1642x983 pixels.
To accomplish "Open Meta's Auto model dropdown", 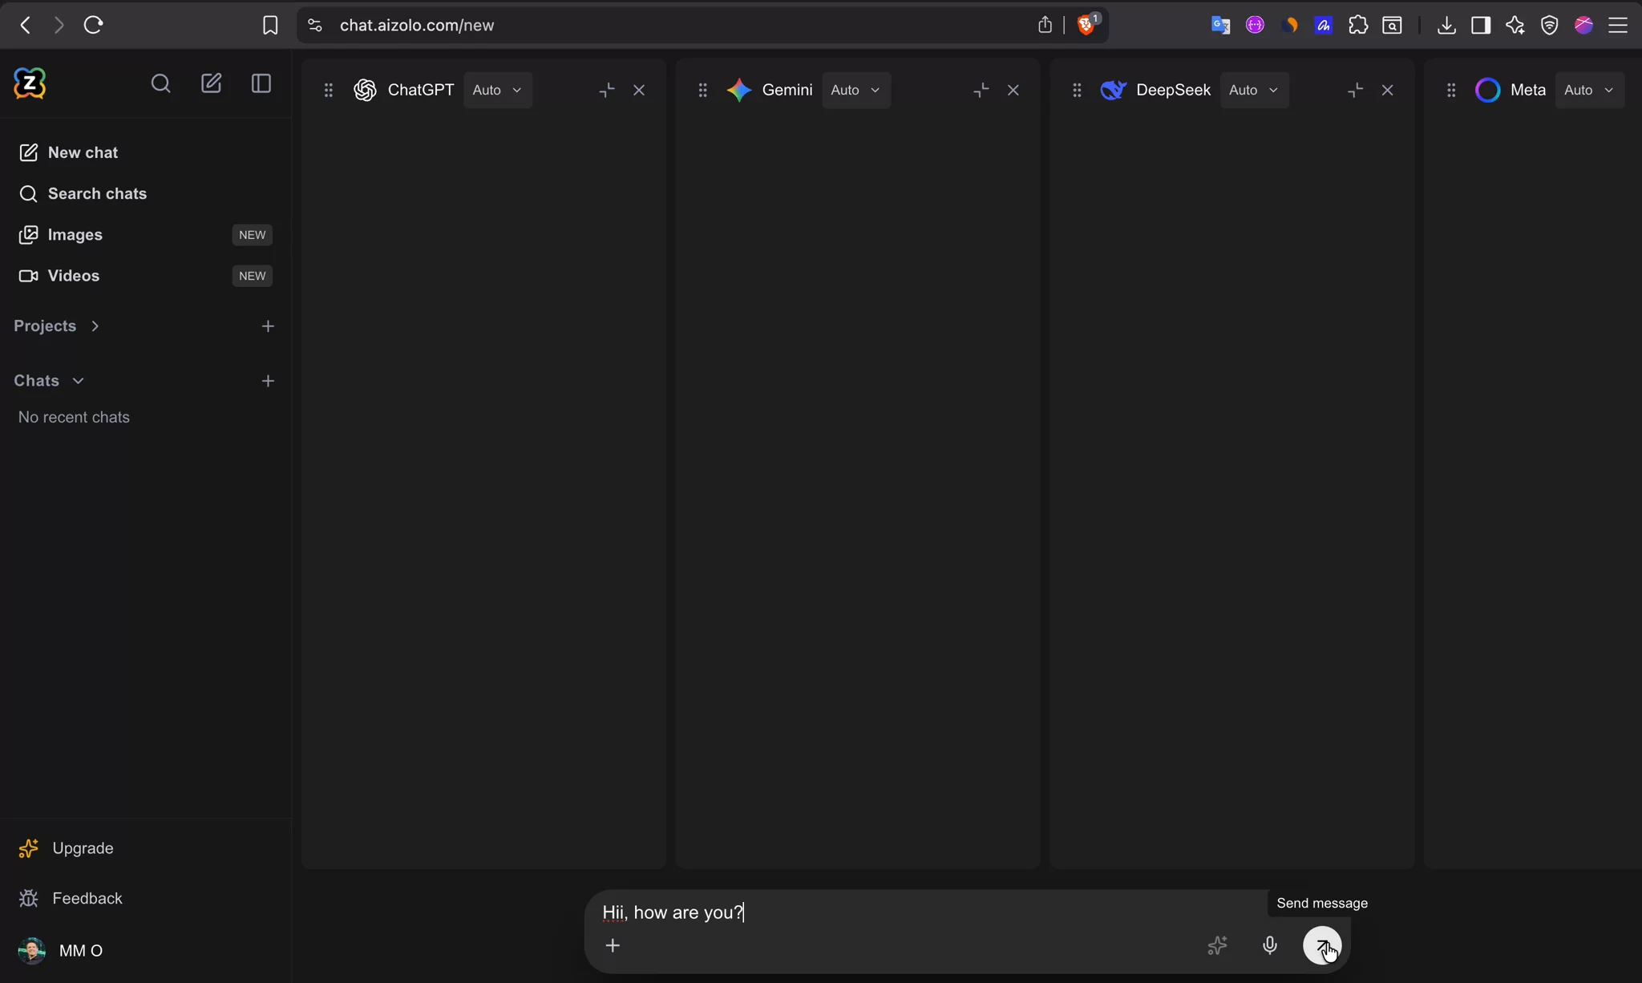I will pos(1587,90).
